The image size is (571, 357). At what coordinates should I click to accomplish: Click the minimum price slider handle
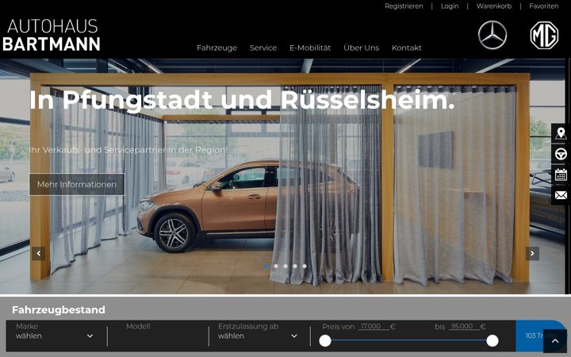[x=325, y=341]
